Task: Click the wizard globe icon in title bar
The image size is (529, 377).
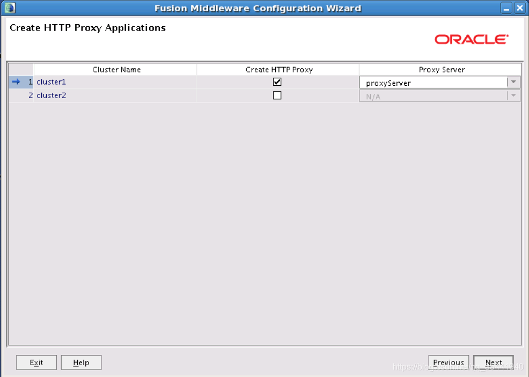Action: pos(10,8)
